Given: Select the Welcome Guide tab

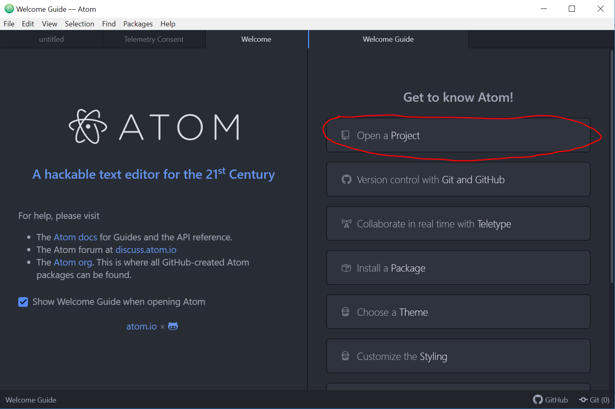Looking at the screenshot, I should pos(388,39).
